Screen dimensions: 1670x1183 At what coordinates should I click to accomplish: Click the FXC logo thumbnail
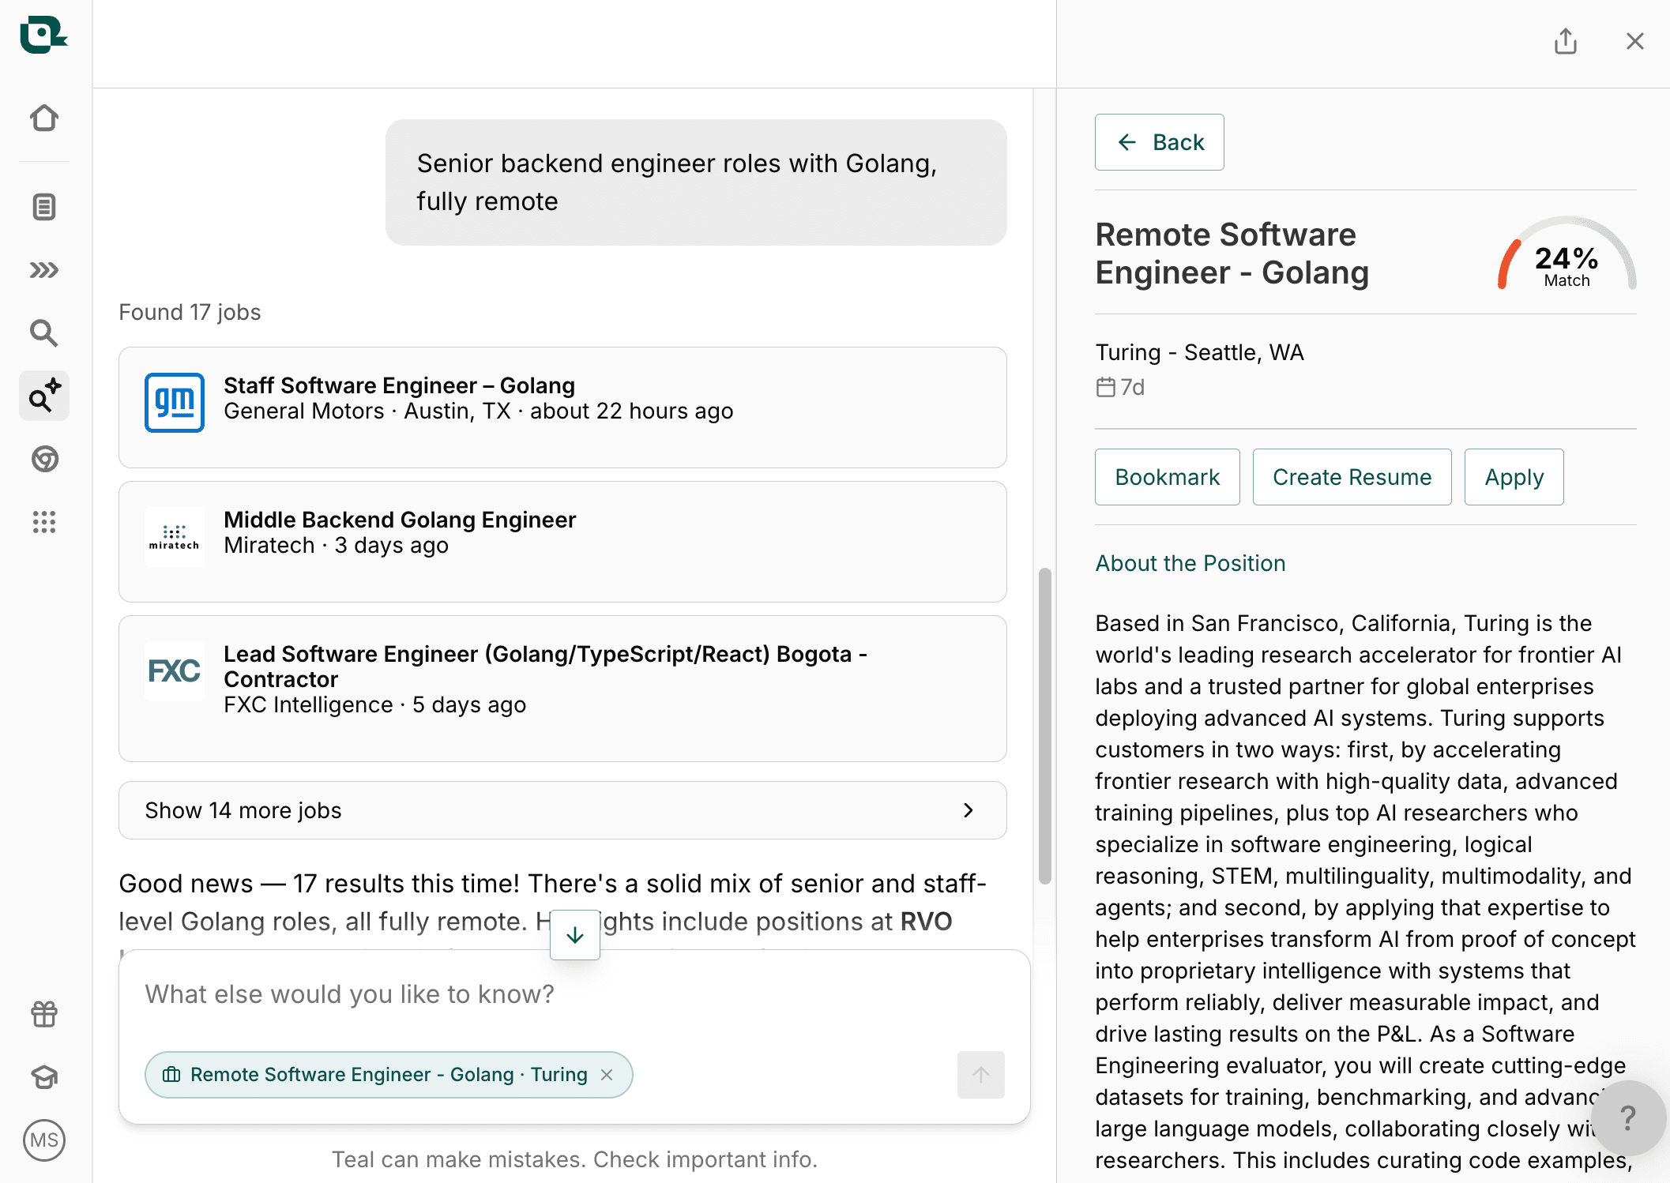175,671
